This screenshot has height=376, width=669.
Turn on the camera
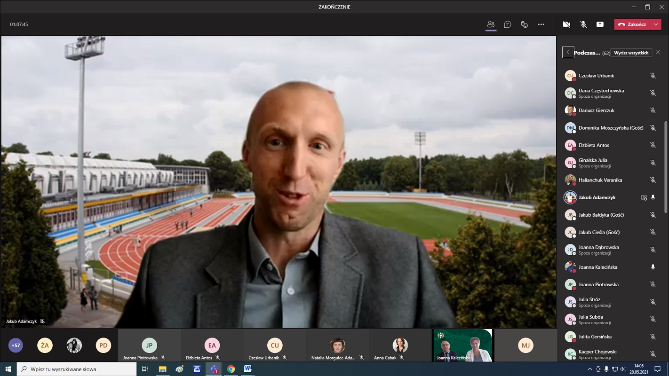[566, 24]
